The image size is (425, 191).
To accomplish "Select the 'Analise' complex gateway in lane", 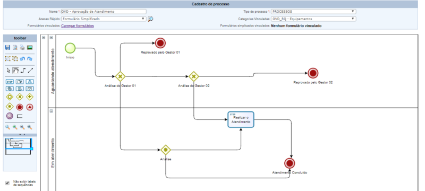I will pos(165,150).
